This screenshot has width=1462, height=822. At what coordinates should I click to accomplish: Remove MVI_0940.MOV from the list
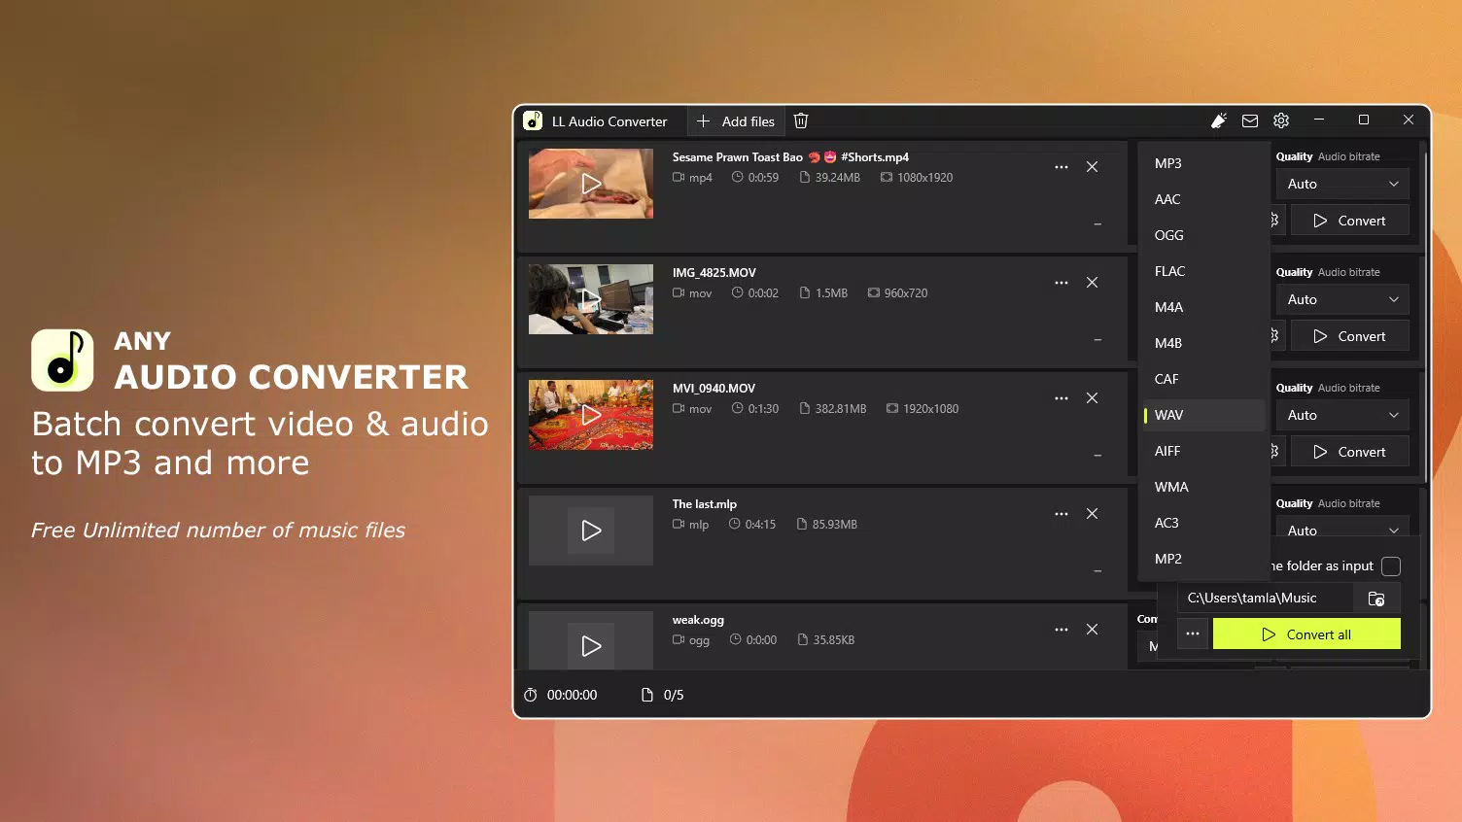[x=1093, y=398]
